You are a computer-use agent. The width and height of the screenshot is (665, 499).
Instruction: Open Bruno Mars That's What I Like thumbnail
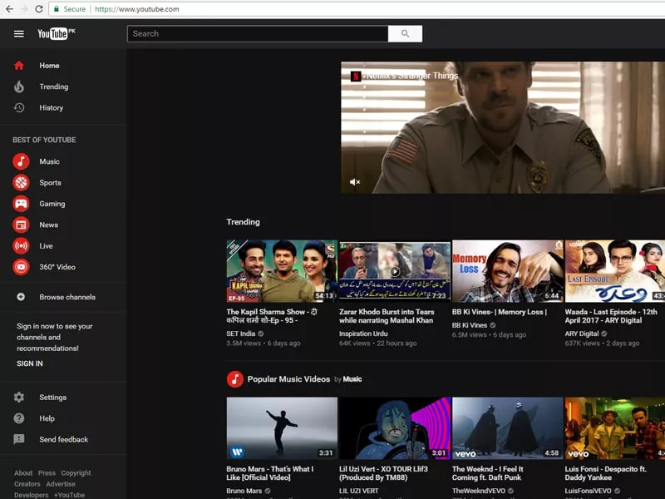(x=282, y=427)
